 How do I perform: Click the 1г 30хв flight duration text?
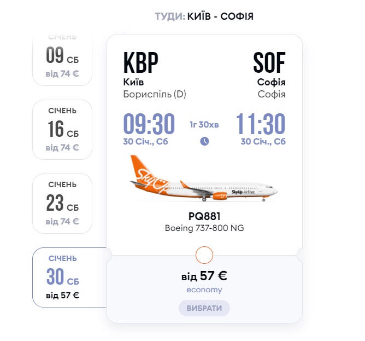(x=204, y=125)
